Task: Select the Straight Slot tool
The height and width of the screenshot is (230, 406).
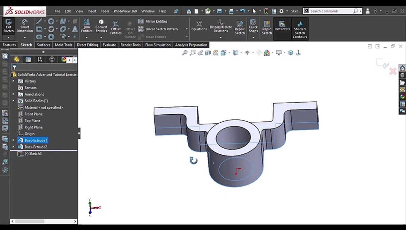Action: coord(39,37)
